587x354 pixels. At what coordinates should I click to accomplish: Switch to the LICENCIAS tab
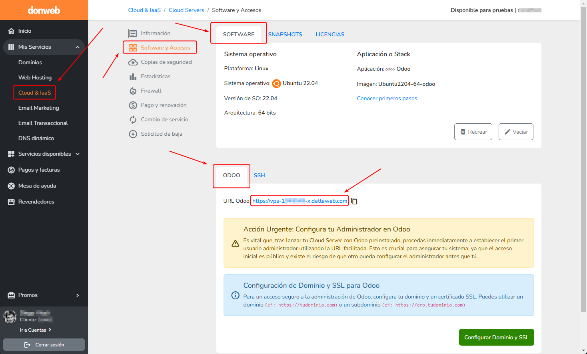pyautogui.click(x=330, y=34)
